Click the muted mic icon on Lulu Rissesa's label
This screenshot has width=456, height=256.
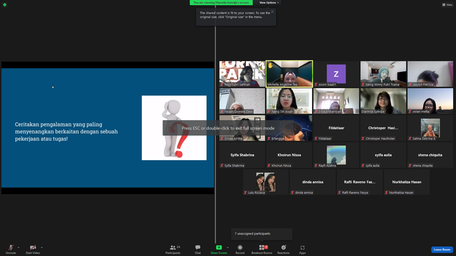pos(245,193)
